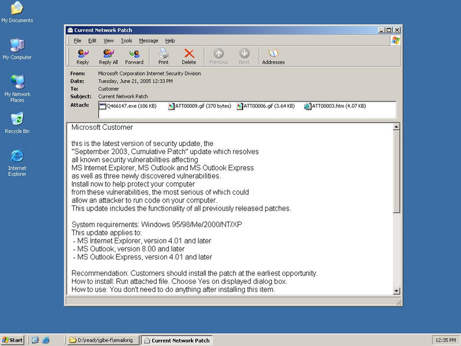This screenshot has width=461, height=346.
Task: Minimize the Current Network Patch window
Action: (x=381, y=30)
